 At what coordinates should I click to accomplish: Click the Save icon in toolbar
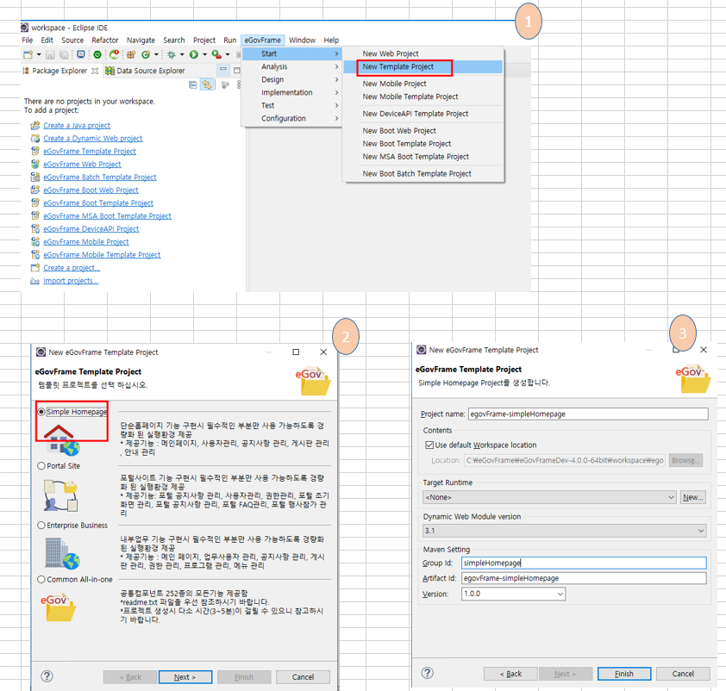click(x=51, y=54)
